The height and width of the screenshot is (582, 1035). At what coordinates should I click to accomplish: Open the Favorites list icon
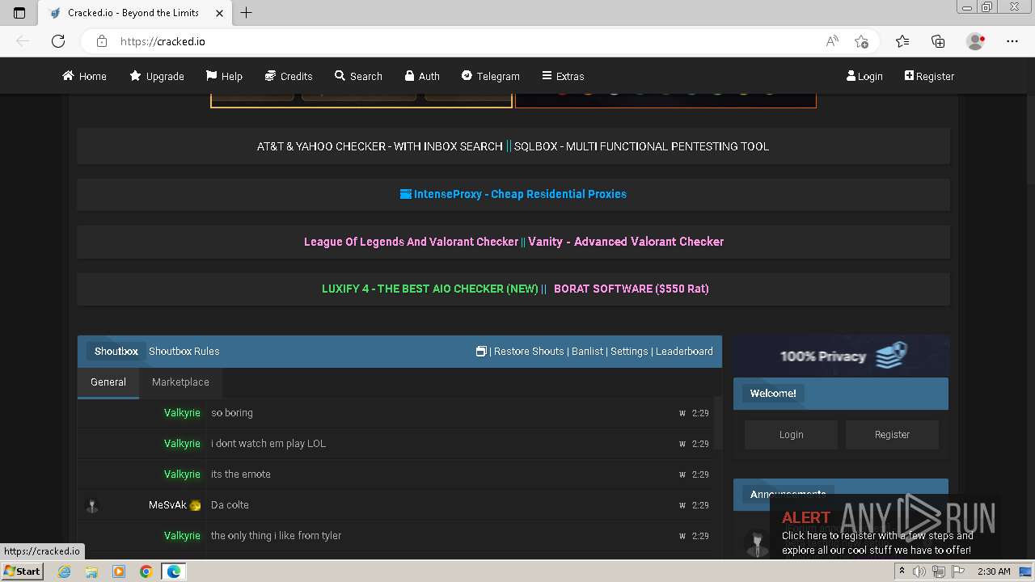902,41
